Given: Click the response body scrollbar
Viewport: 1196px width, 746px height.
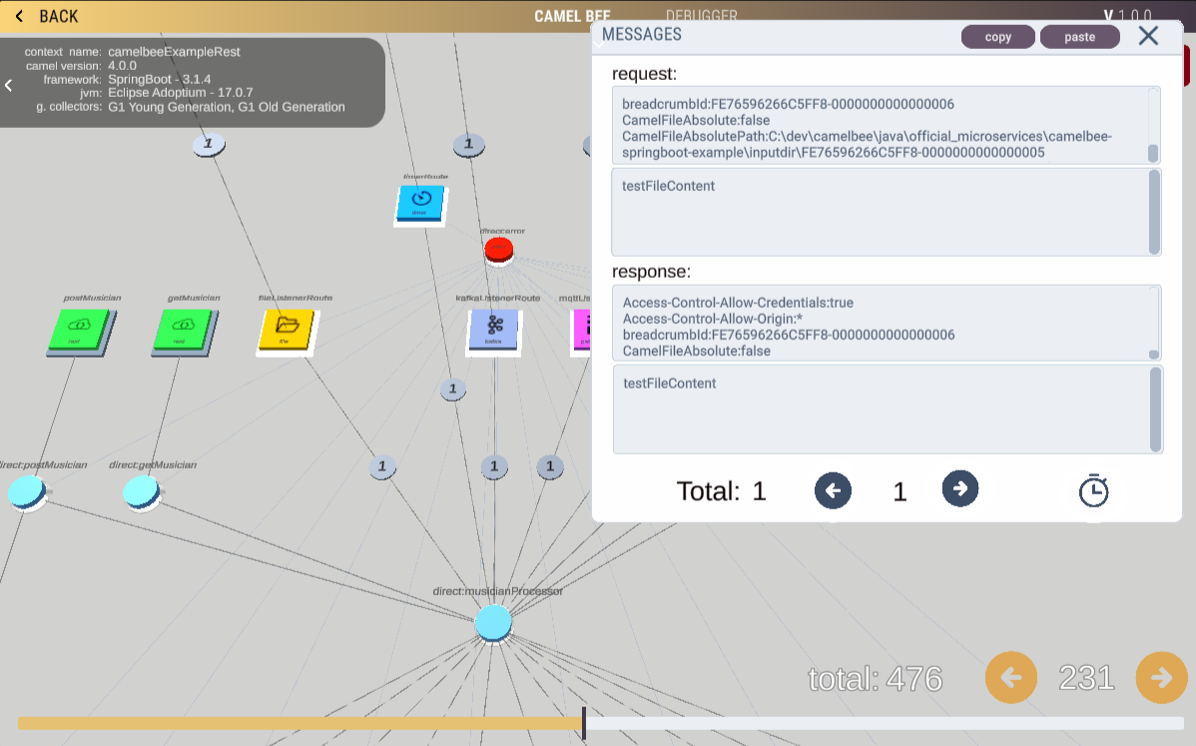Looking at the screenshot, I should [x=1156, y=409].
